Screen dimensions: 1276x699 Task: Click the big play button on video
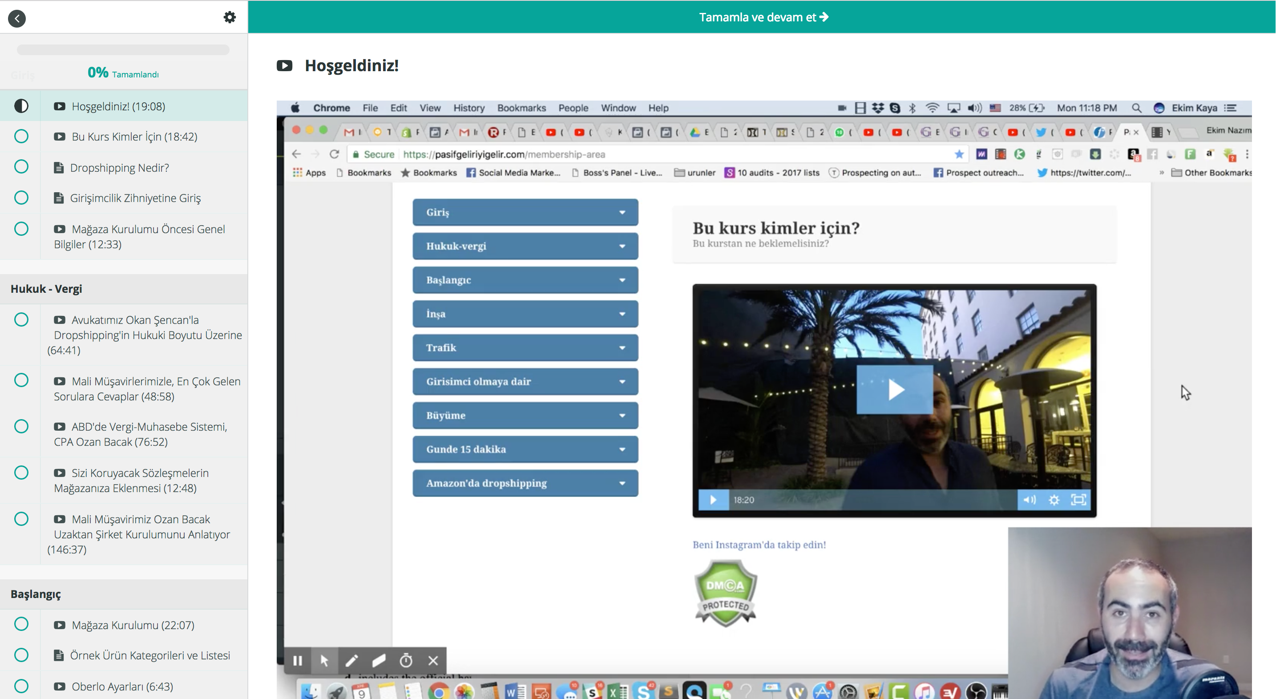tap(895, 389)
